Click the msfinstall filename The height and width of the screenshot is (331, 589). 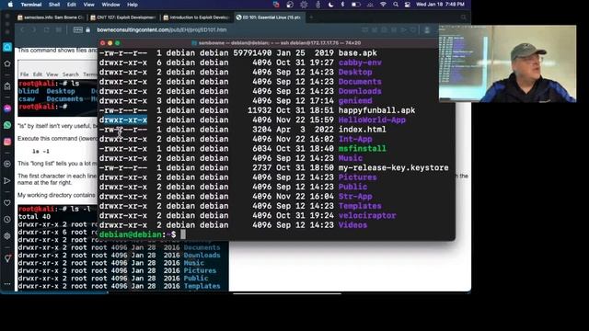pyautogui.click(x=362, y=149)
